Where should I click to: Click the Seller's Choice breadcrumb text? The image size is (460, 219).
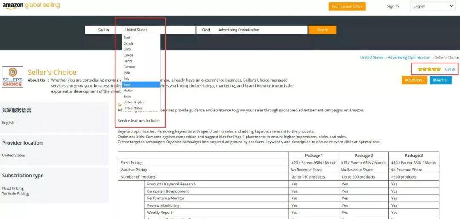pyautogui.click(x=447, y=57)
